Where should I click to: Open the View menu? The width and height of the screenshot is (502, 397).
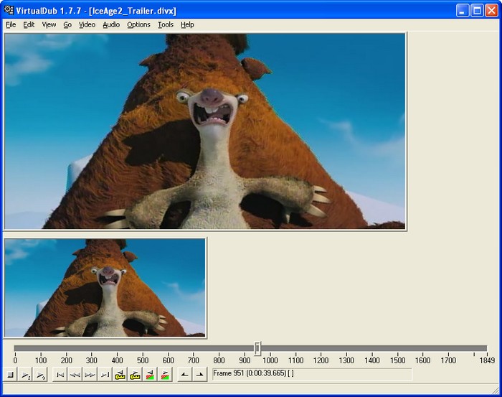coord(49,24)
